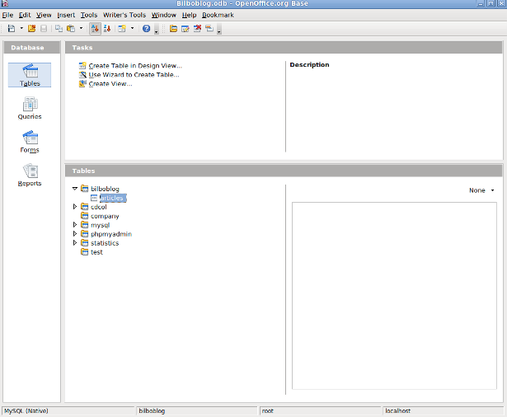The image size is (507, 417).
Task: Collapse the bilboblog tree node
Action: 75,189
